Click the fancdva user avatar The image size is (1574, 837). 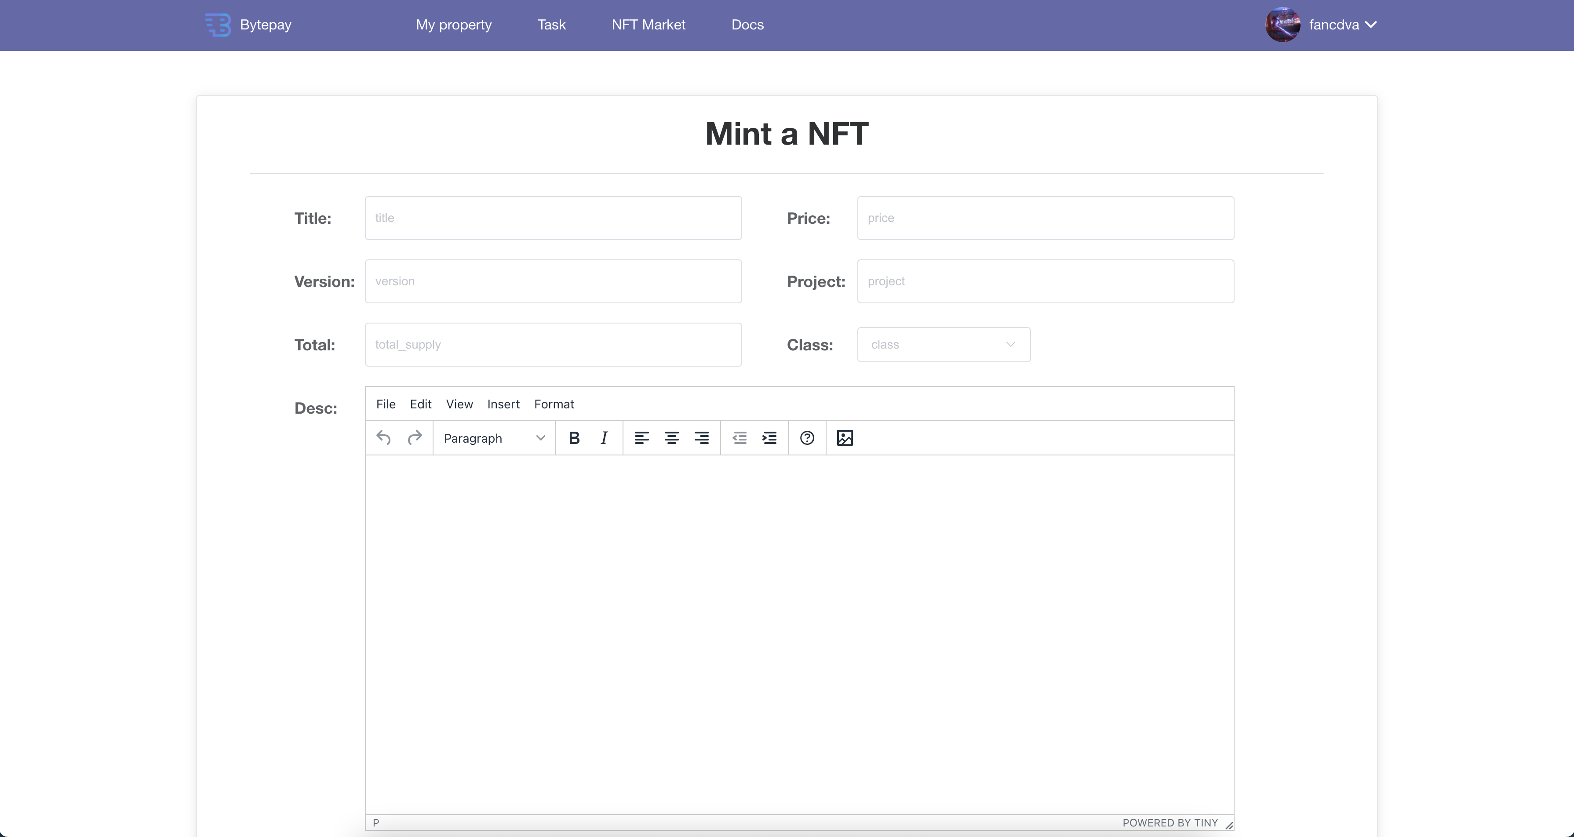[1283, 25]
